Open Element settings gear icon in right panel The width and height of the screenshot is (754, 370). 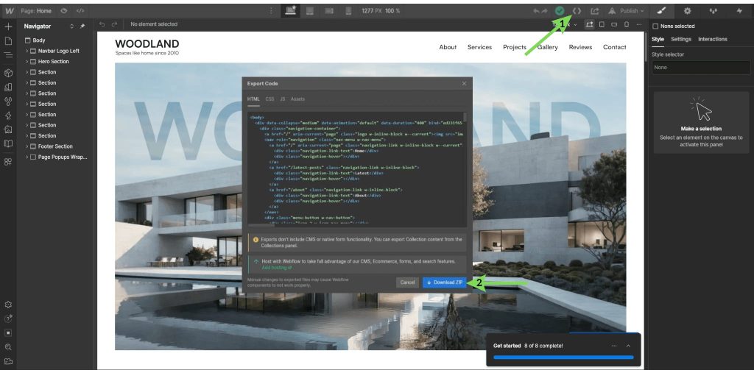tap(687, 10)
